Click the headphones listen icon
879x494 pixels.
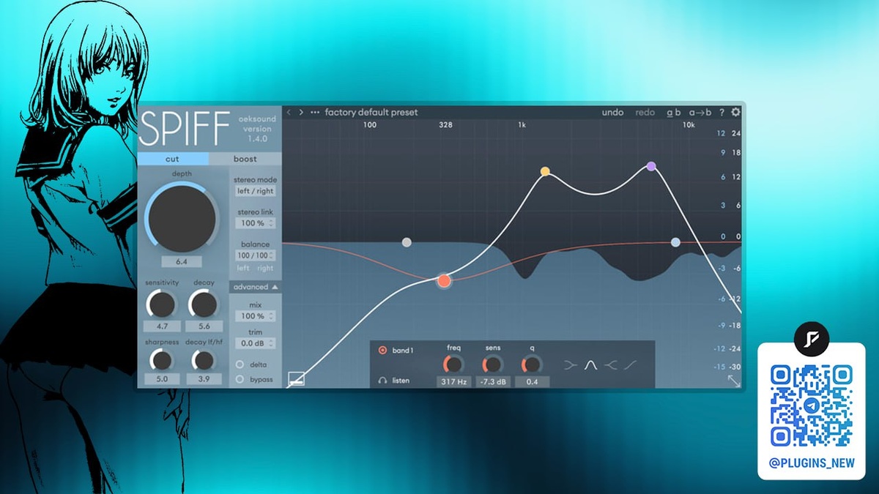click(x=382, y=381)
